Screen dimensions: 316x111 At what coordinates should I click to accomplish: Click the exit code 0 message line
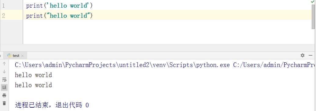[x=52, y=105]
